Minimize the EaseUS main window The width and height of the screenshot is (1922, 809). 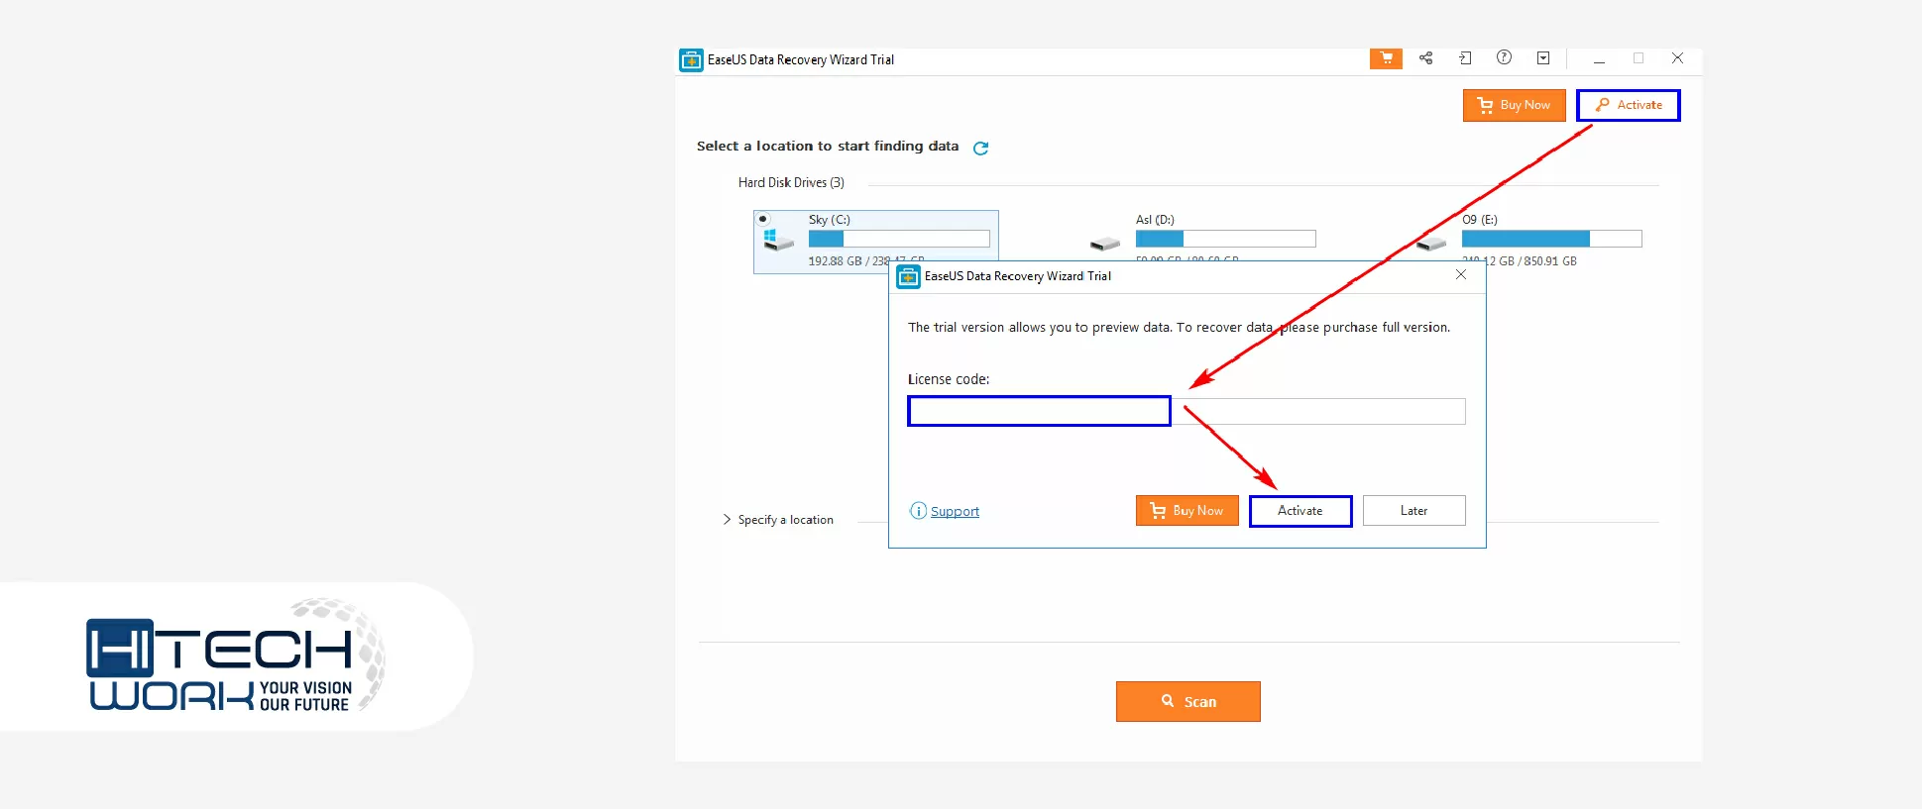pos(1599,59)
